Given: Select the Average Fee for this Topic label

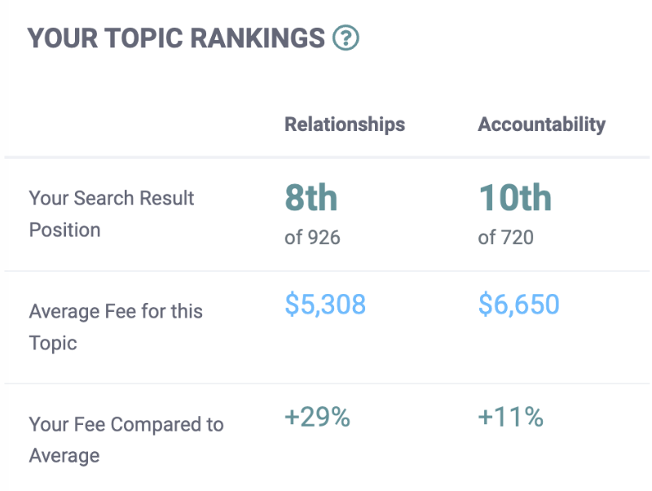Looking at the screenshot, I should pos(116,327).
